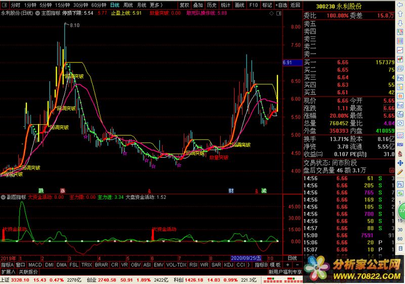Viewport: 405px width, 284px height.
Task: Click the 返回 back button
Action: [295, 5]
